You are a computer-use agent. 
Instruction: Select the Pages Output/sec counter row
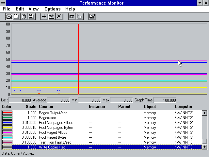[102, 113]
